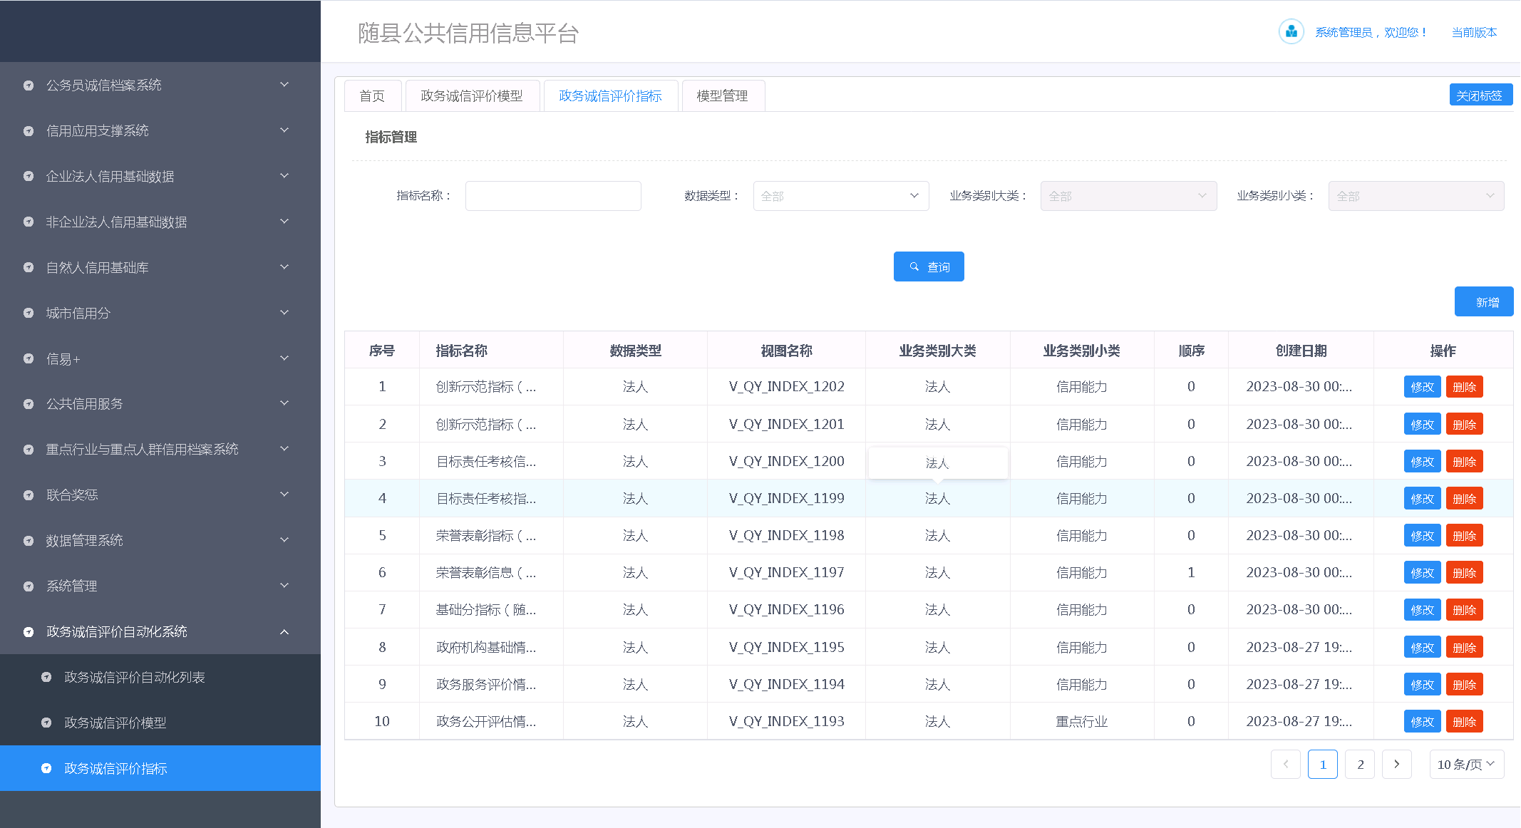The image size is (1521, 828).
Task: Open 政务诚信评价指标 sidebar item
Action: point(160,768)
